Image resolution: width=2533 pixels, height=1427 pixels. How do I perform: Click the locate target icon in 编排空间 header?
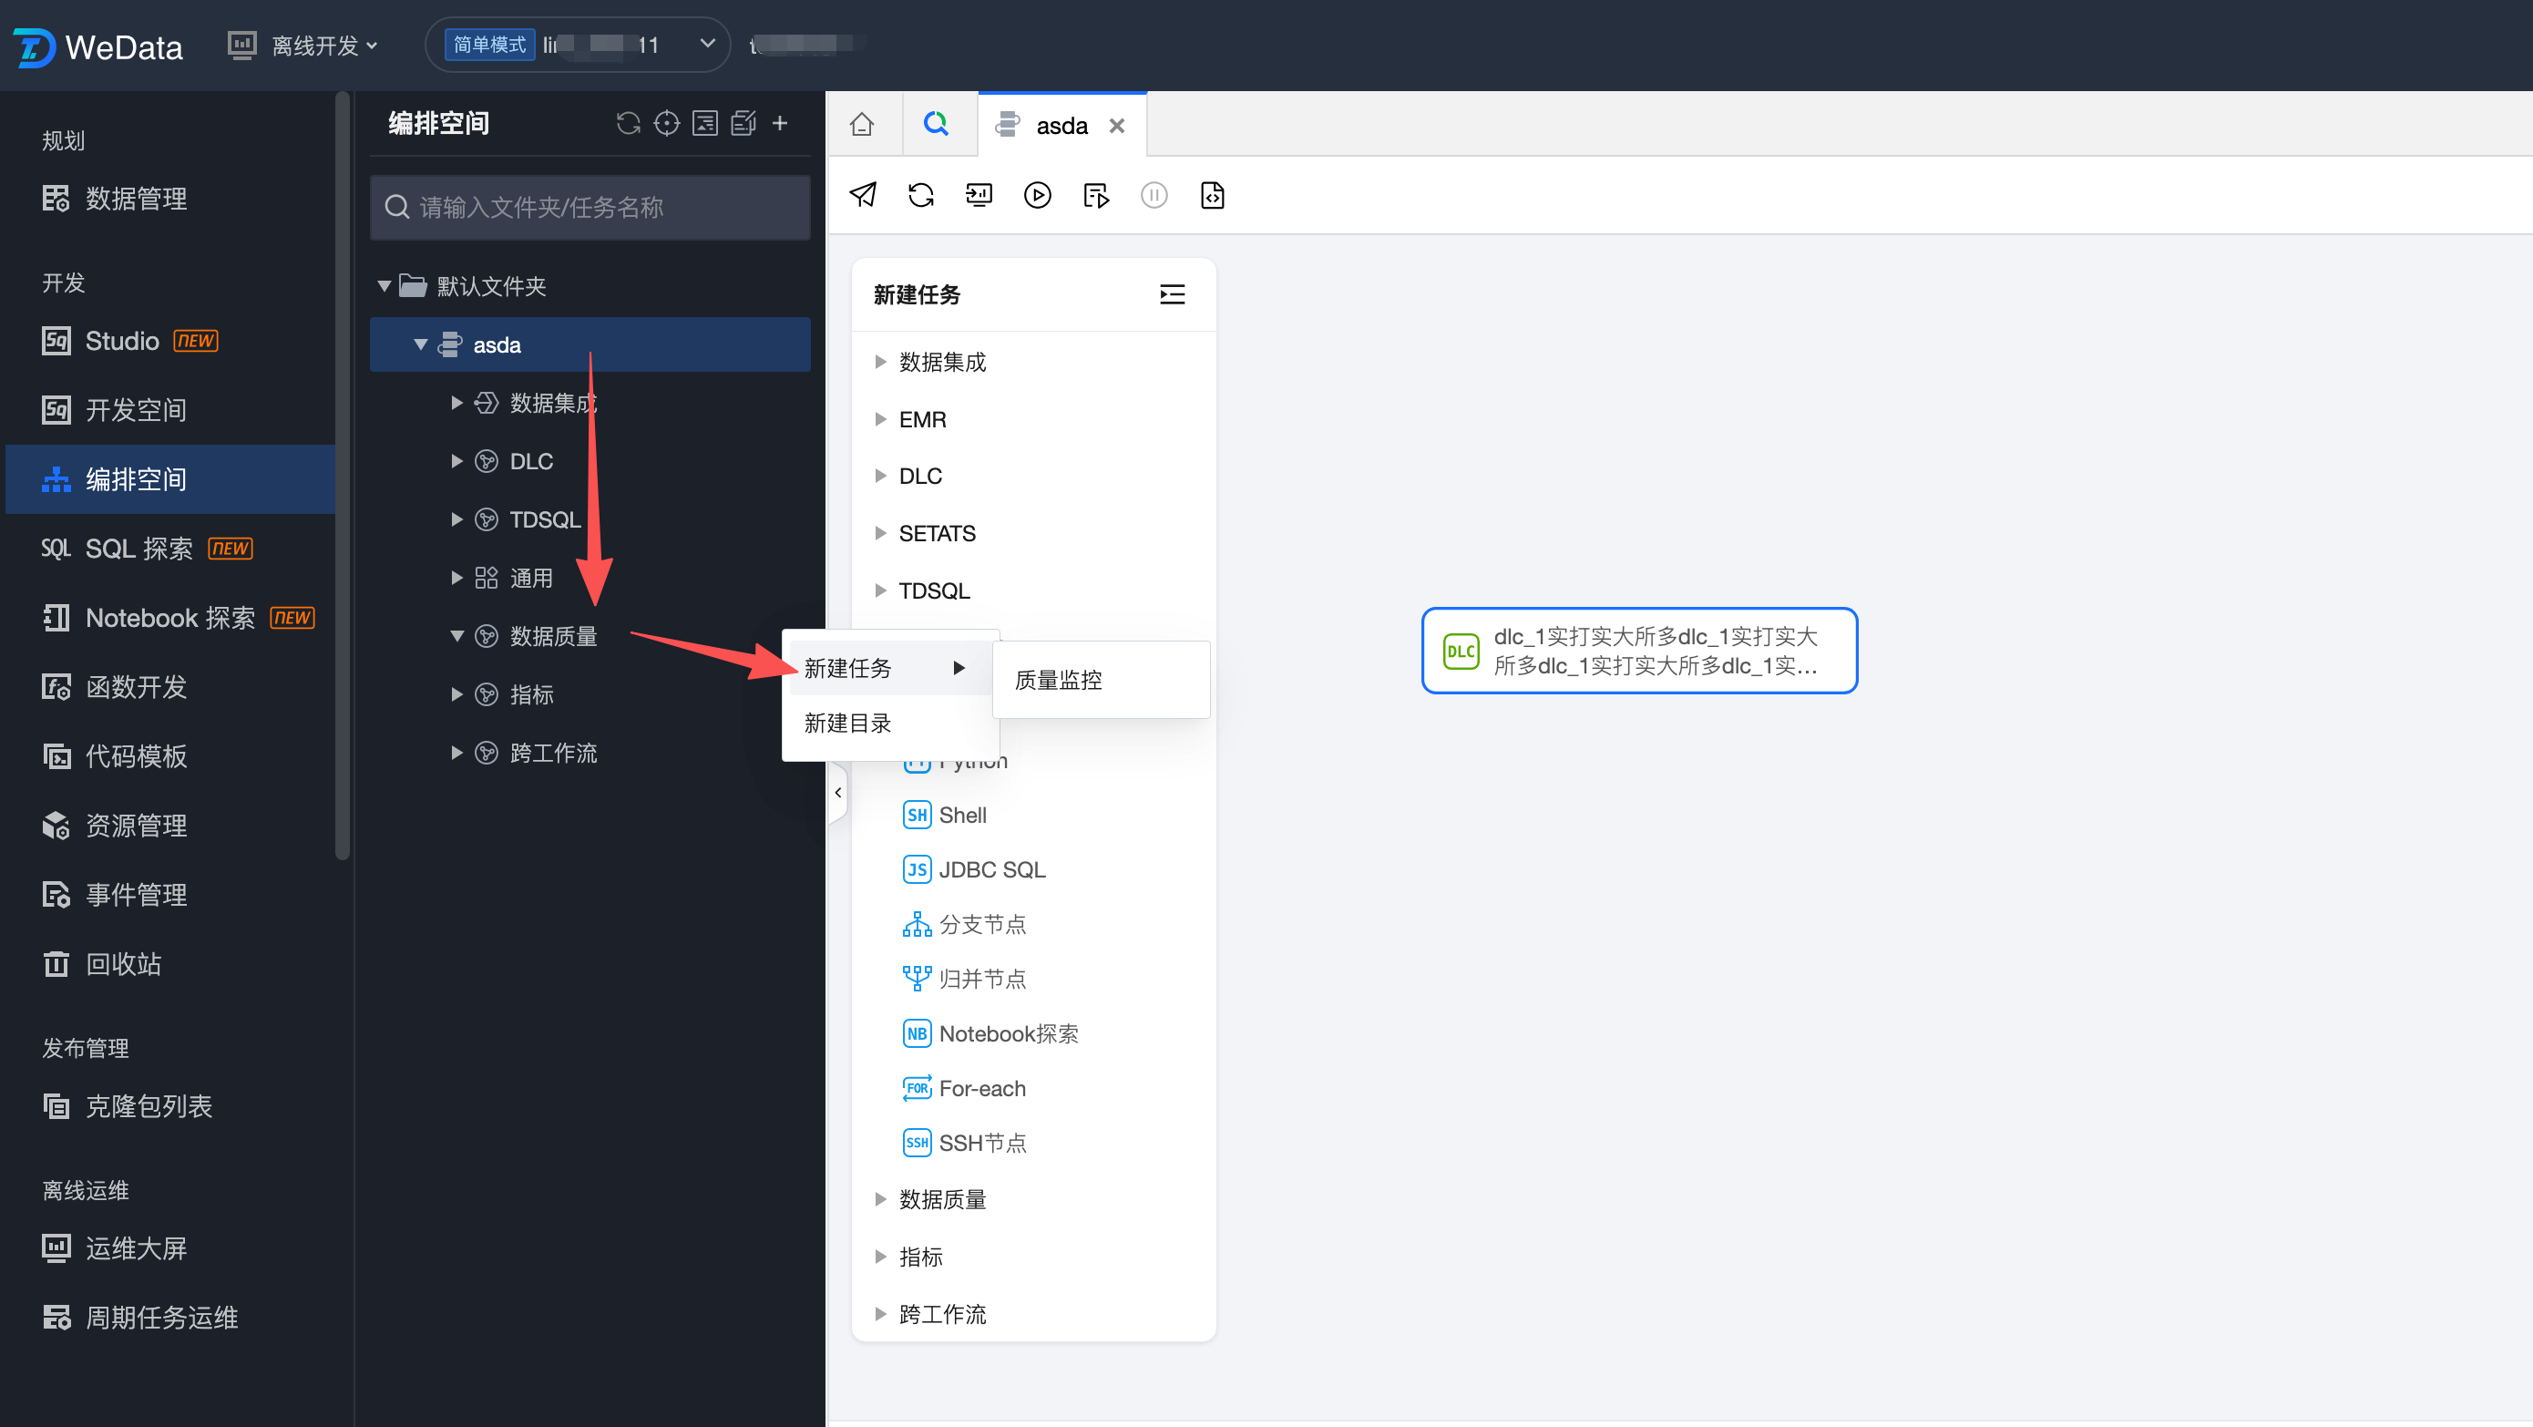667,123
